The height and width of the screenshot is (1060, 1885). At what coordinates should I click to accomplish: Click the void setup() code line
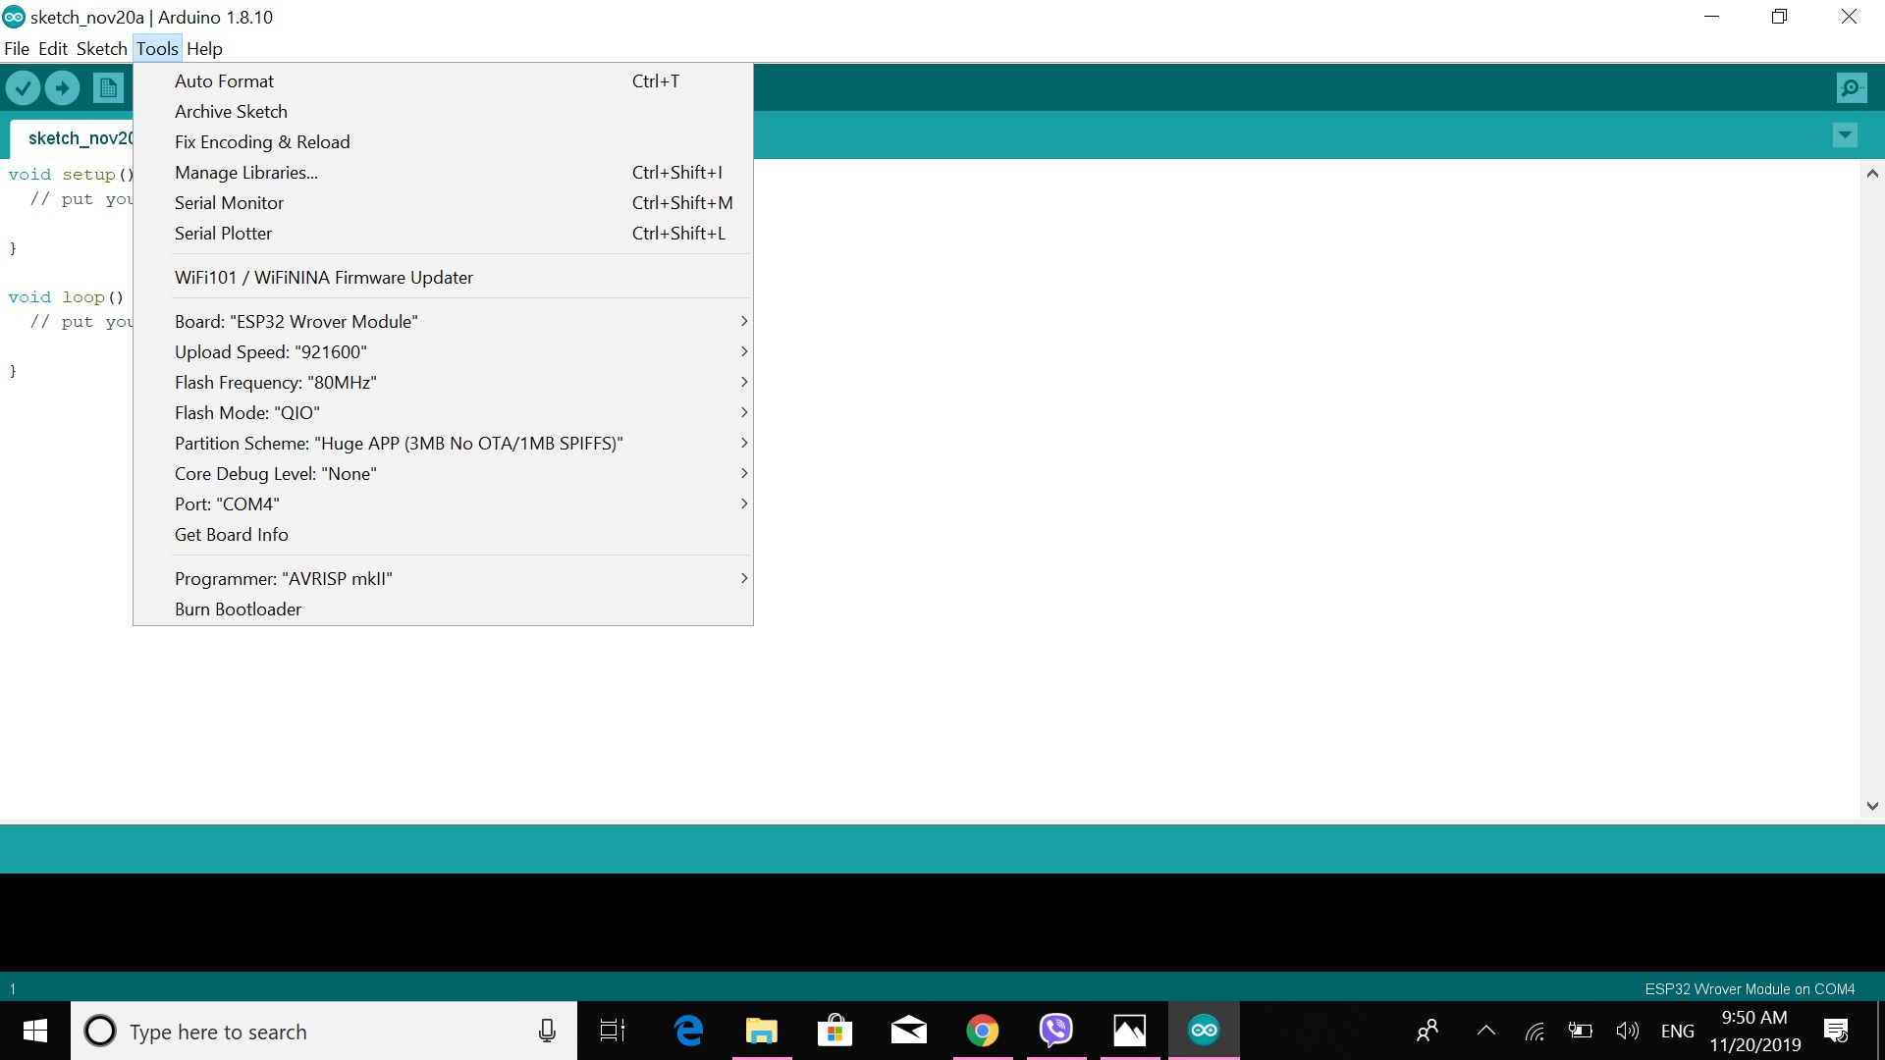coord(70,175)
